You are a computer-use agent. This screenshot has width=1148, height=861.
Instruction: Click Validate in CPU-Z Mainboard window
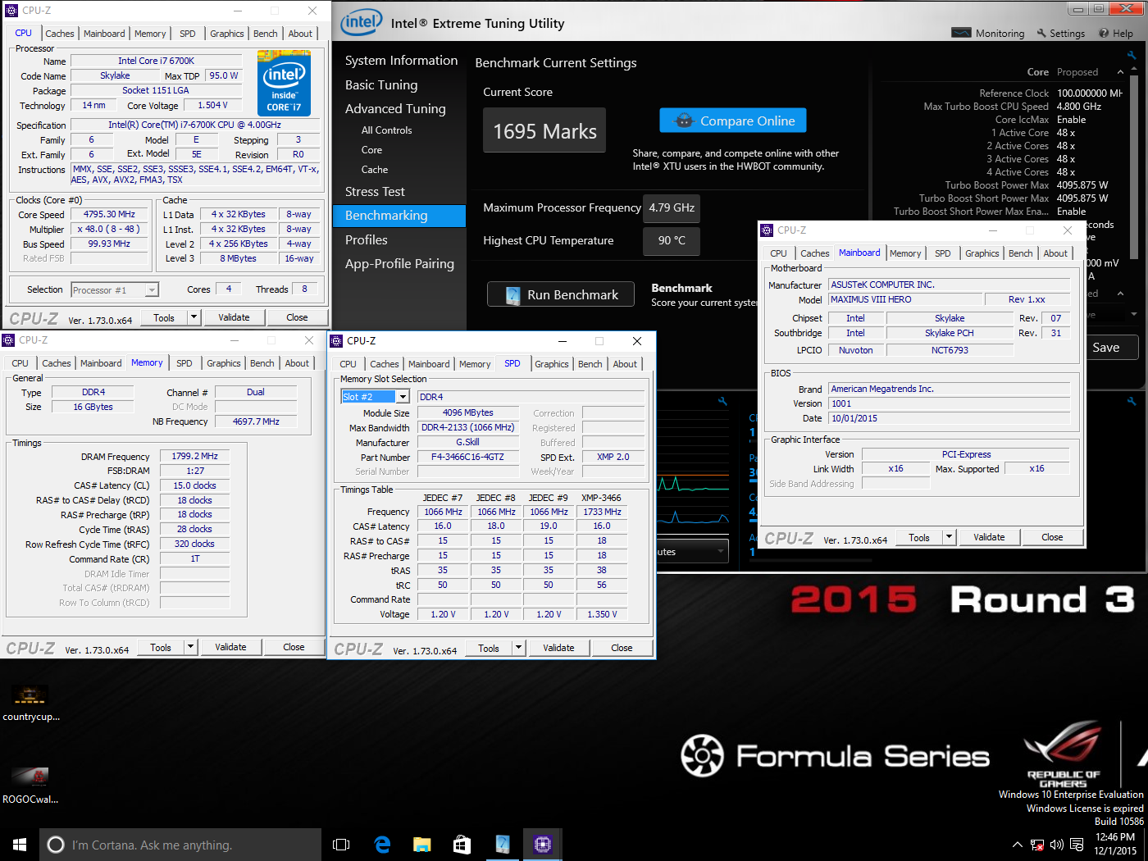(x=989, y=537)
